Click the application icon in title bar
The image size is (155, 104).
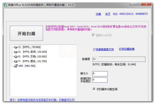click(x=6, y=5)
